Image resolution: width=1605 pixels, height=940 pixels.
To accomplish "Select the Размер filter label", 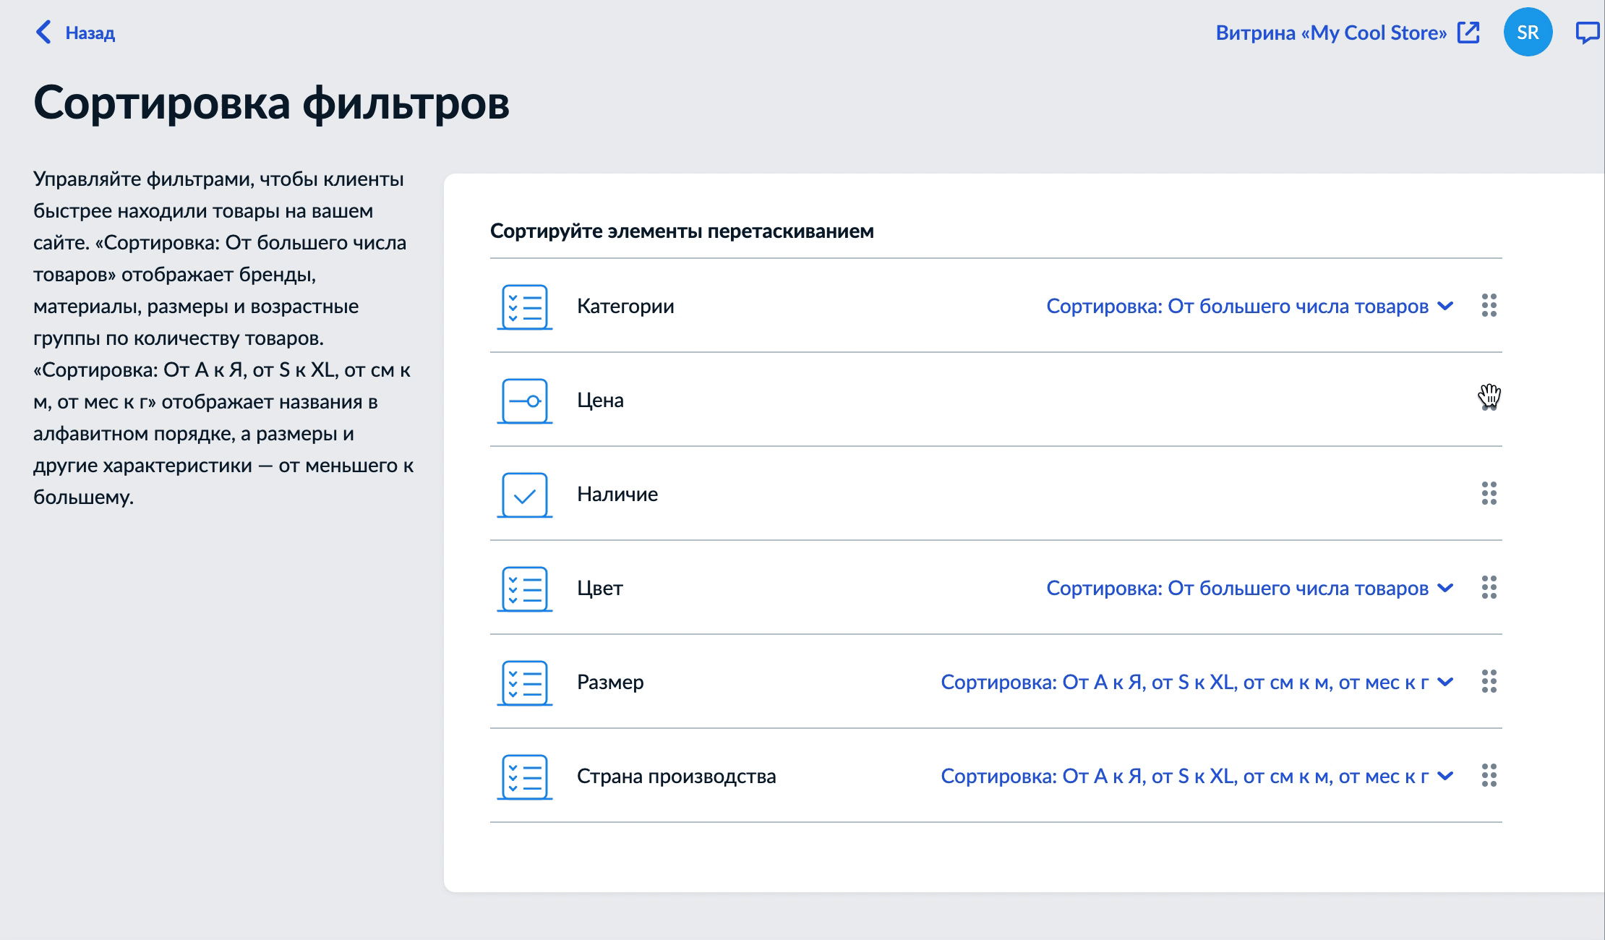I will pos(610,683).
